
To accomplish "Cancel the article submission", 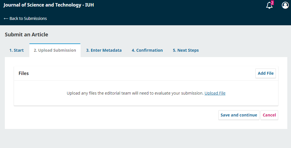I will click(x=269, y=115).
